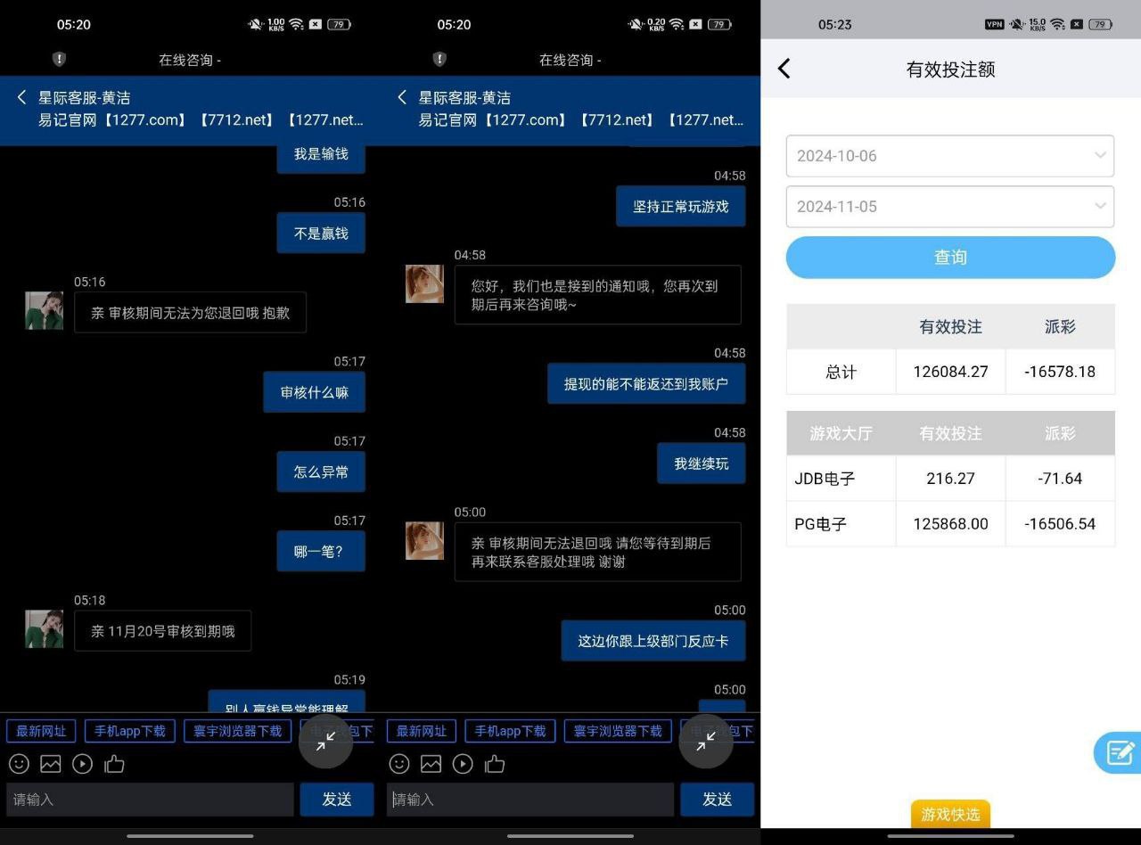The image size is (1141, 845).
Task: Tap back arrow beside 星际客服-黄洁 in left chat
Action: (22, 97)
